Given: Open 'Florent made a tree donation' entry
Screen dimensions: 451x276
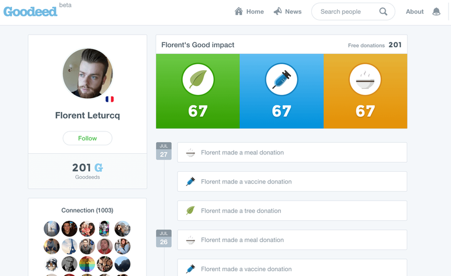Looking at the screenshot, I should (x=292, y=211).
